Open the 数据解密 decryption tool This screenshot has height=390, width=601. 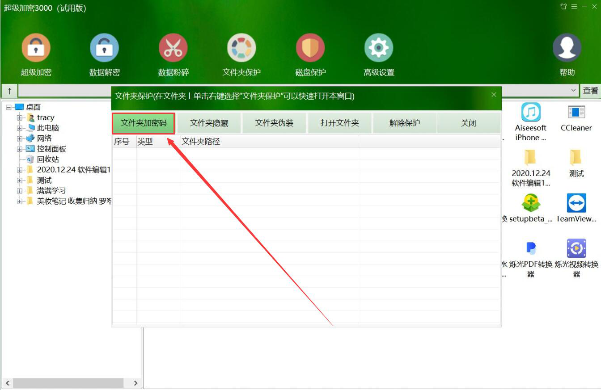(104, 55)
